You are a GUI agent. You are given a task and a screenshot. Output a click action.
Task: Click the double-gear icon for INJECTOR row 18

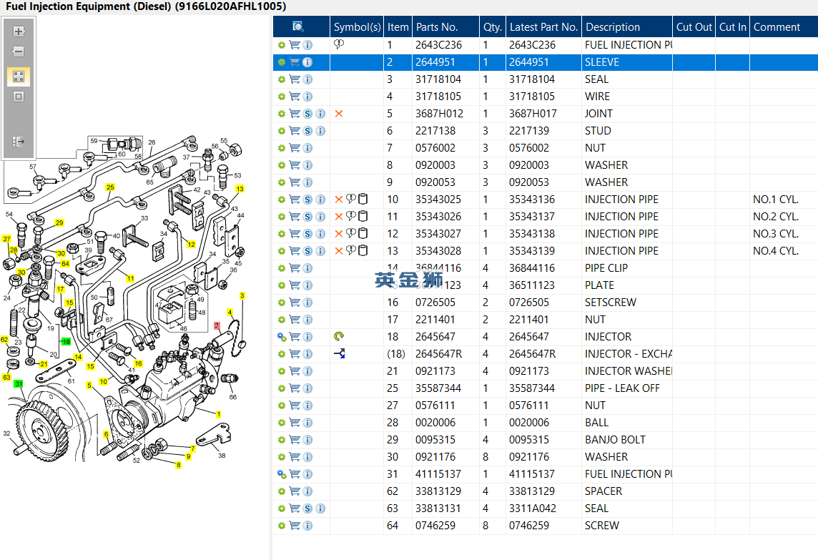(x=282, y=337)
